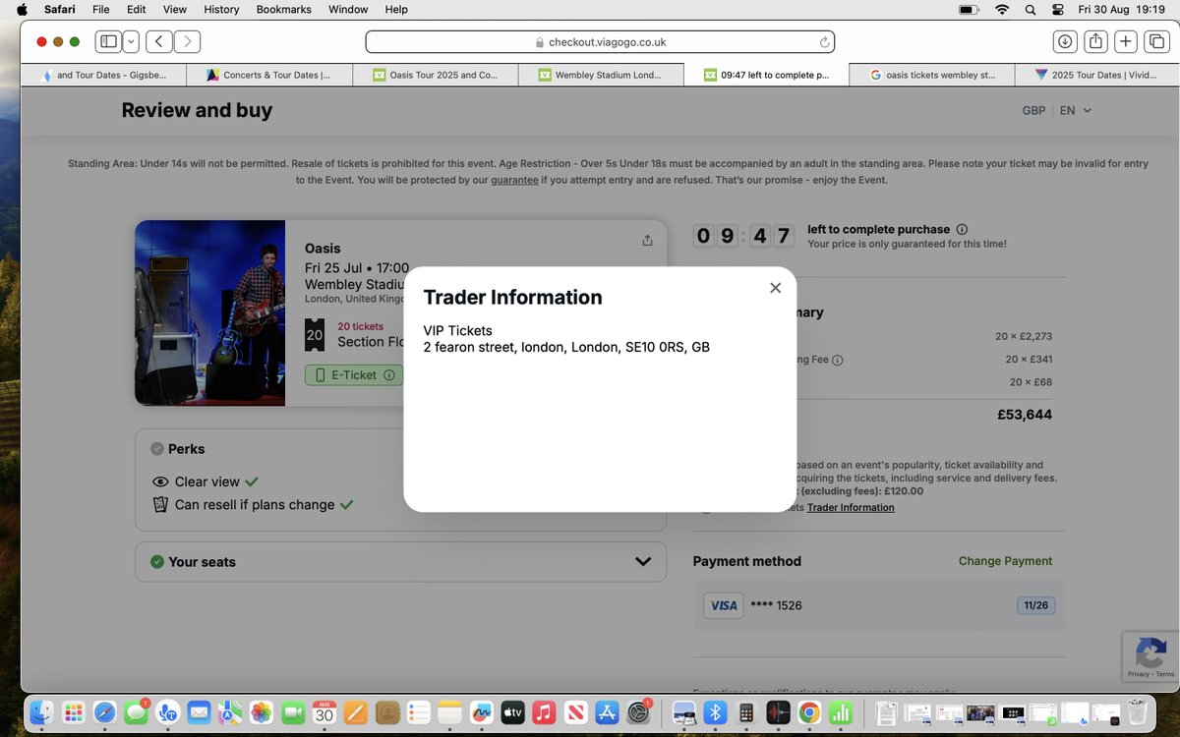Image resolution: width=1180 pixels, height=737 pixels.
Task: Open Spotlight search in the menu bar
Action: (1030, 9)
